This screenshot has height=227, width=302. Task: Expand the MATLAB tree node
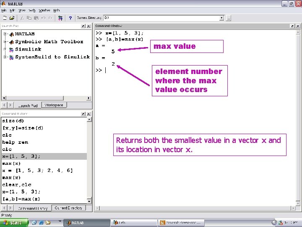click(5, 34)
